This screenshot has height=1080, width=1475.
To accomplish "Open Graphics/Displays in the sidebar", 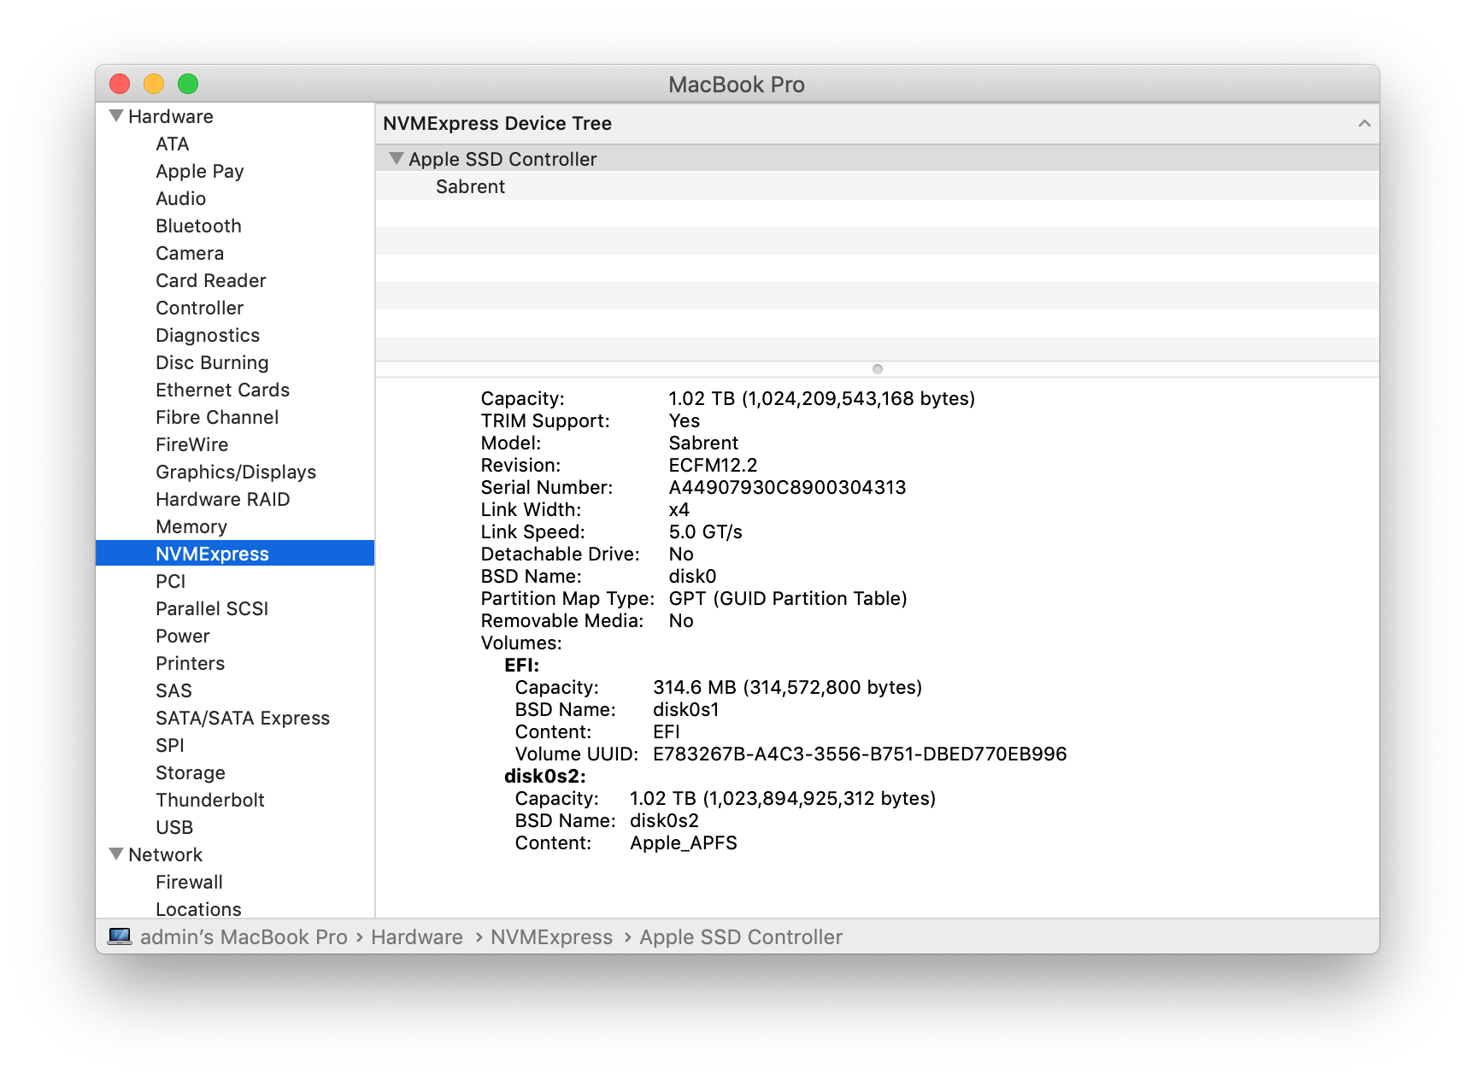I will coord(236,472).
